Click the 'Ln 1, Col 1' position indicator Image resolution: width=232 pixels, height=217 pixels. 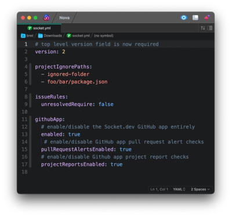pyautogui.click(x=159, y=189)
